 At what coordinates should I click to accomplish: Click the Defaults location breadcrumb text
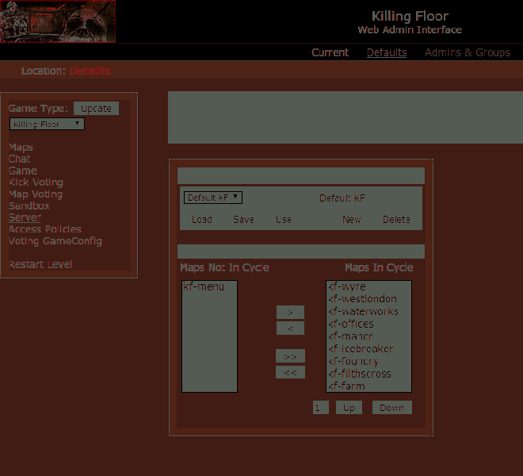pyautogui.click(x=90, y=71)
